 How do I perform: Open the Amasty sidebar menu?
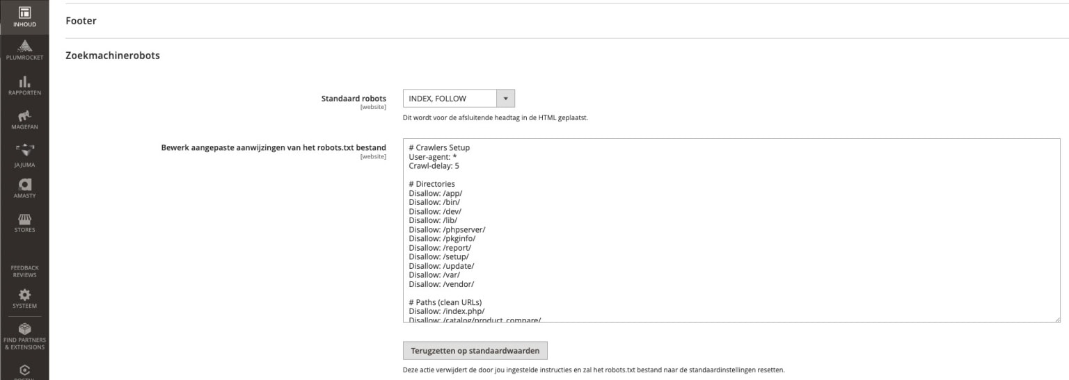(x=24, y=188)
